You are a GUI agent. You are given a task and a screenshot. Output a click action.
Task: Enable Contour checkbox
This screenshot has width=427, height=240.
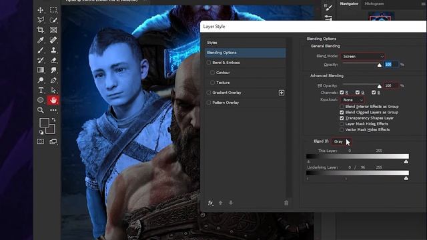213,73
